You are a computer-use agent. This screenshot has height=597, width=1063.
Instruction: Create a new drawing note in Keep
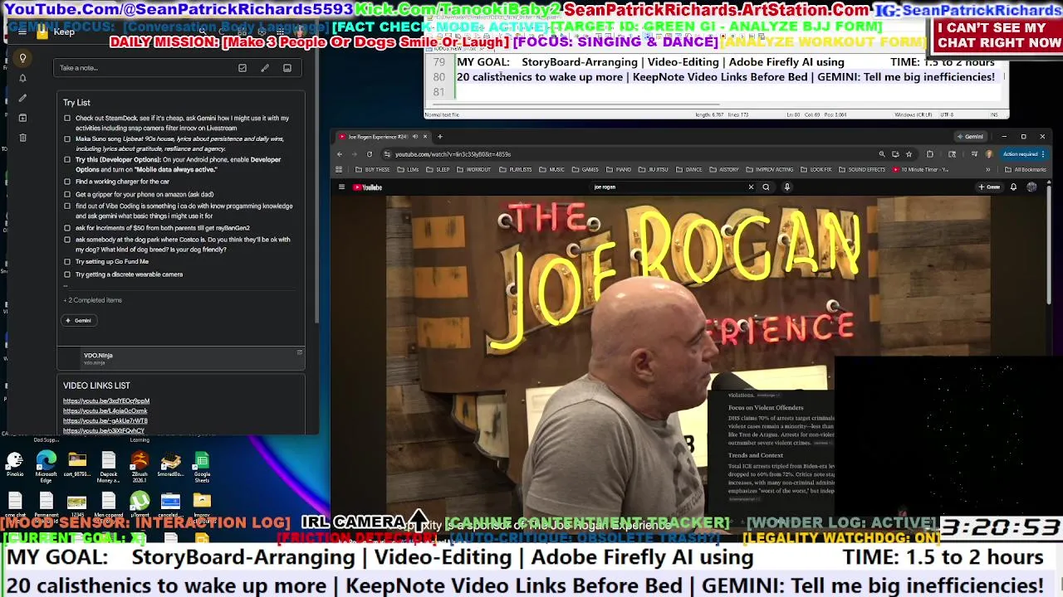265,68
